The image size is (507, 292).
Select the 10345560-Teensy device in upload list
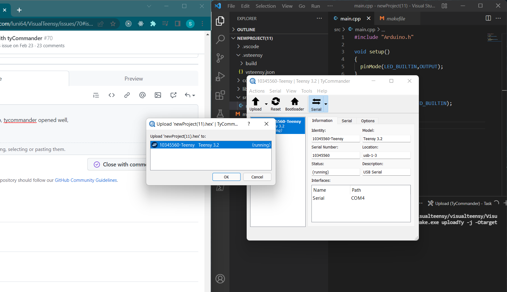click(211, 144)
